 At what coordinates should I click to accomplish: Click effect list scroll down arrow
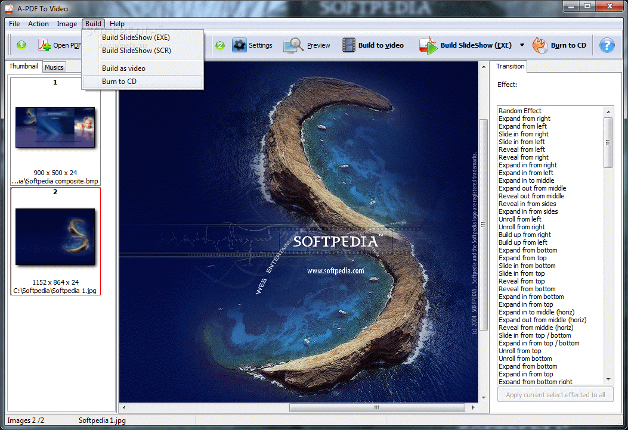click(608, 379)
